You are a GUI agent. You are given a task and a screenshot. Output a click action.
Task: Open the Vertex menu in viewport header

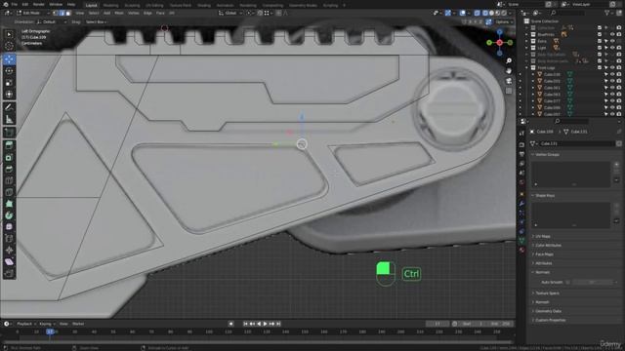pos(133,13)
